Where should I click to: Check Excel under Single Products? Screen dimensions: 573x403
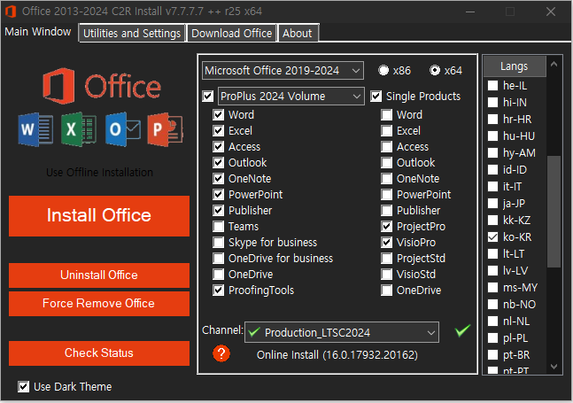tap(387, 131)
